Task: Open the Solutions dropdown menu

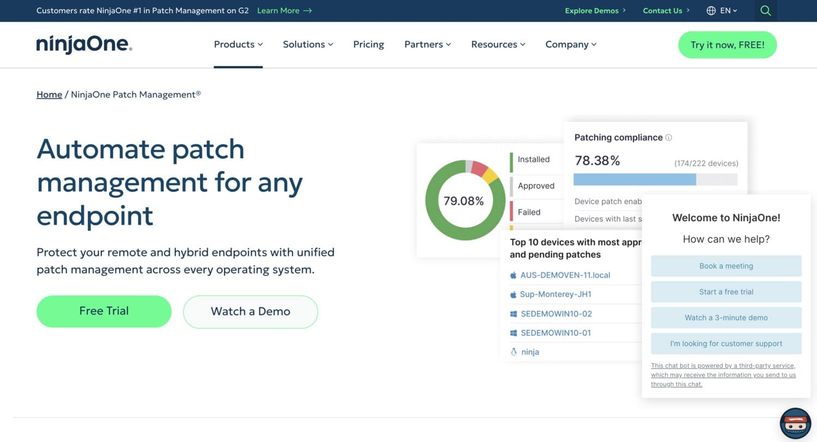Action: click(308, 44)
